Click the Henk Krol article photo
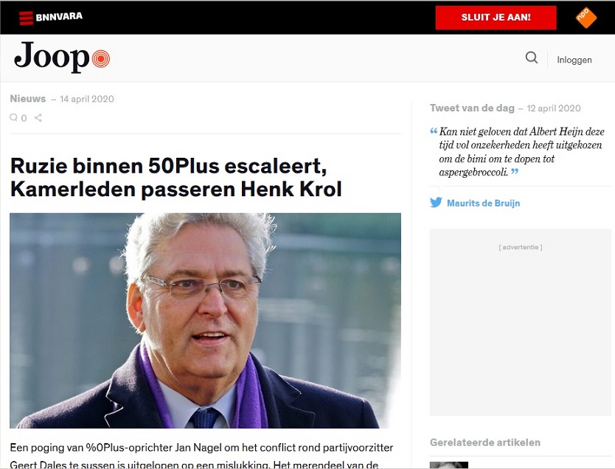Screen dimensions: 615x469 pyautogui.click(x=205, y=320)
